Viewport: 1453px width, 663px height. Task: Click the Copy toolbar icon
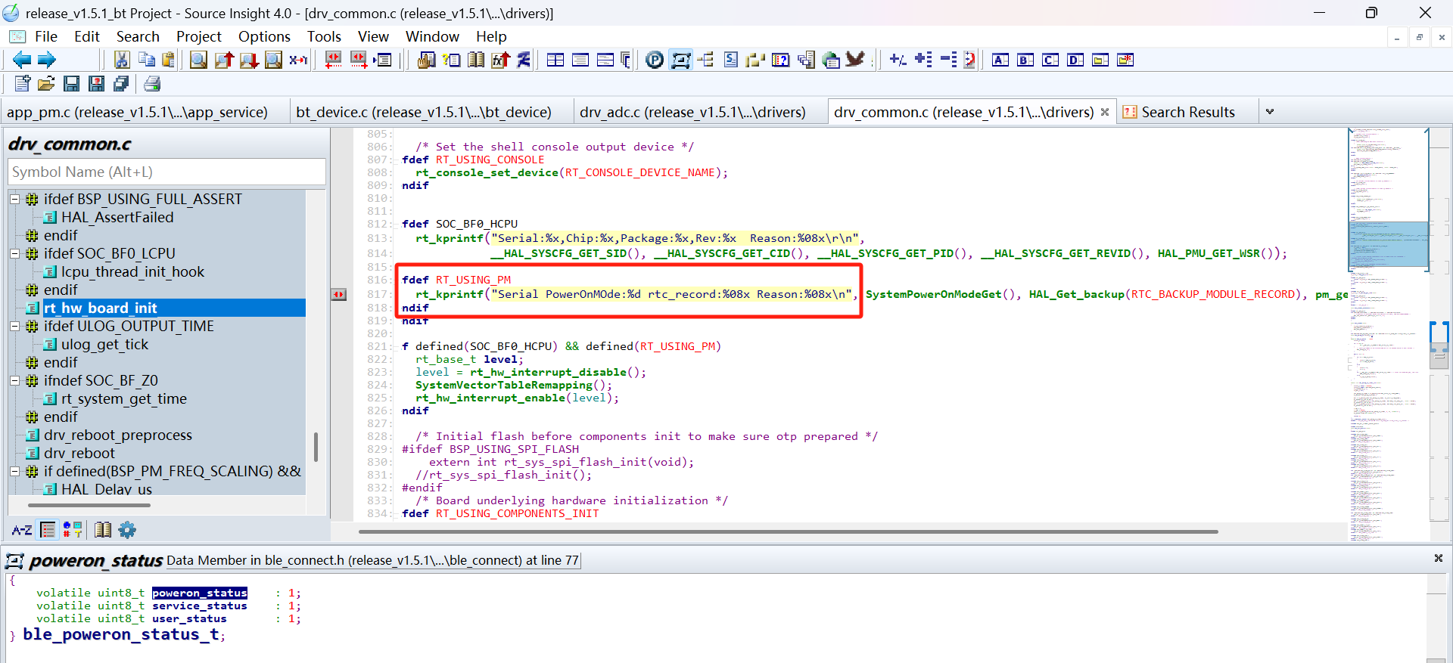147,60
